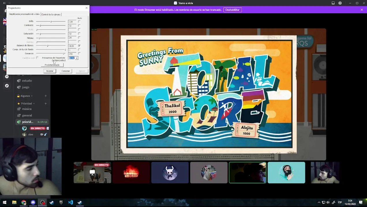Enable Auto for Comp. de luz de fondo
The width and height of the screenshot is (367, 207).
[79, 50]
